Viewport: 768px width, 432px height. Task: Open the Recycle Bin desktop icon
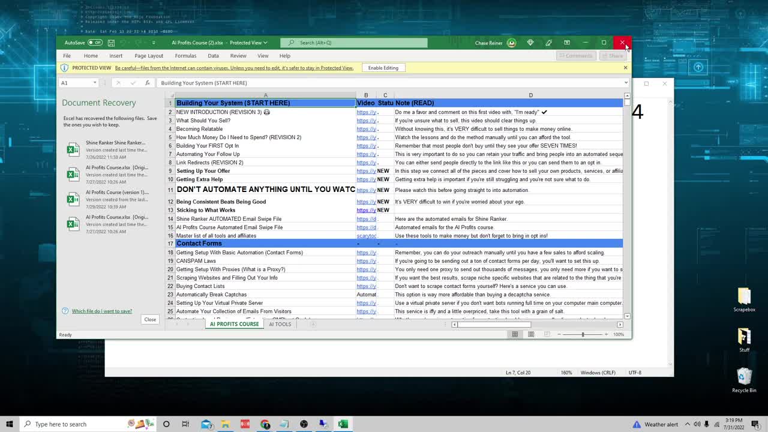[x=744, y=380]
